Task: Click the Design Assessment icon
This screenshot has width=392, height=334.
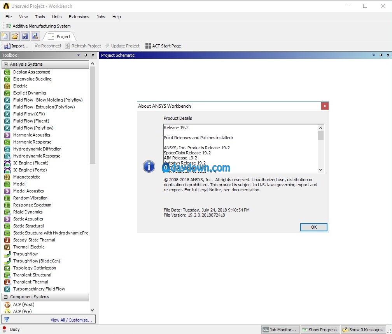Action: (7, 72)
